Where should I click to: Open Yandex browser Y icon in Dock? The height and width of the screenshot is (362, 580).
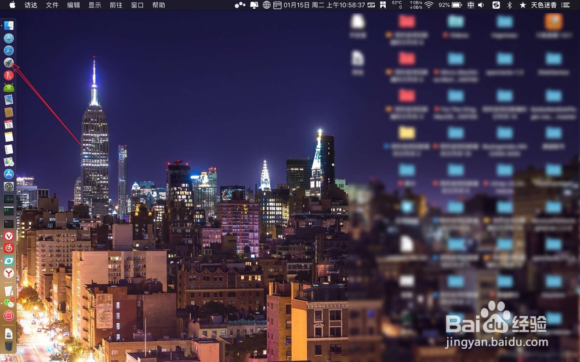[9, 273]
